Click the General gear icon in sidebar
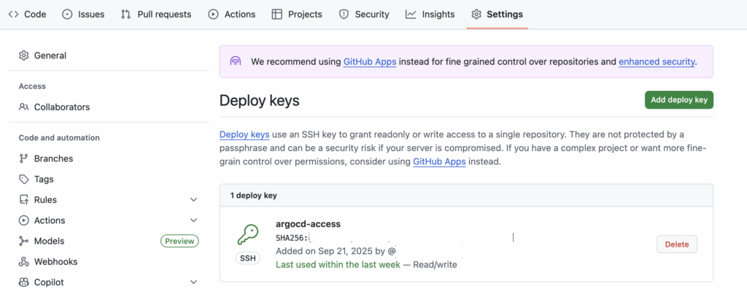Image resolution: width=747 pixels, height=297 pixels. 23,55
